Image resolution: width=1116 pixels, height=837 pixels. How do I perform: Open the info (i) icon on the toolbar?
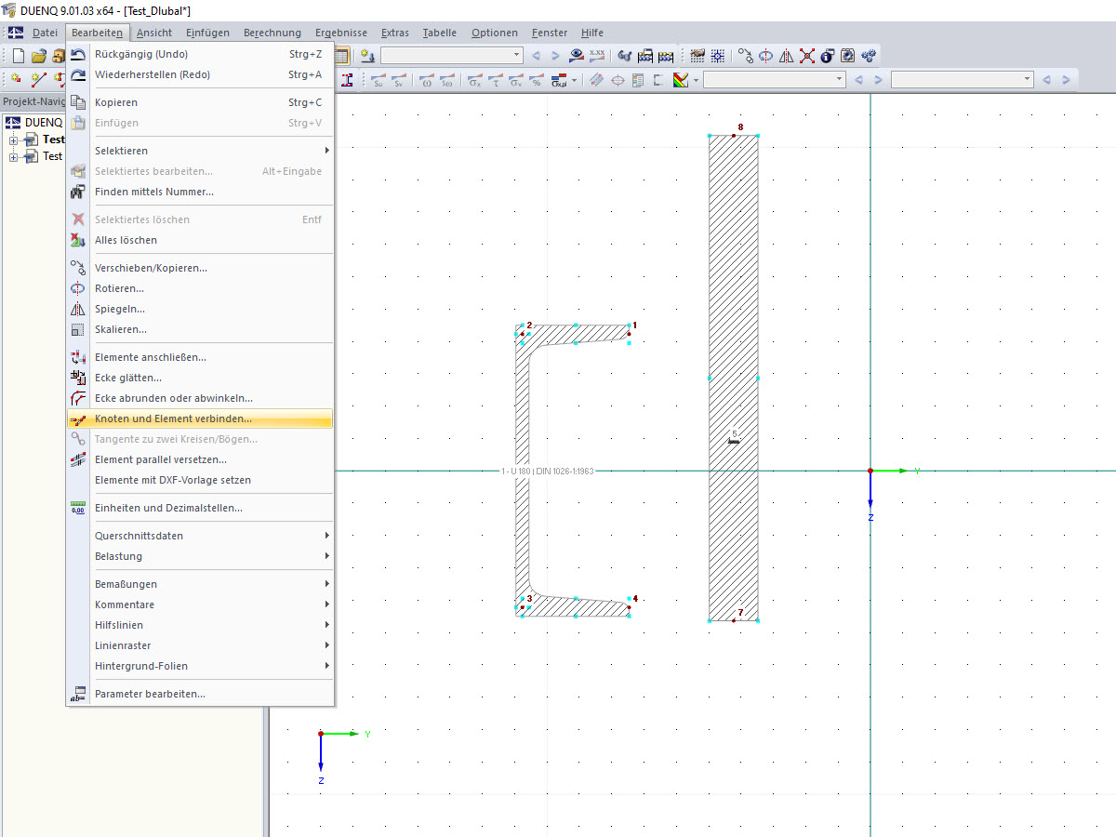(x=826, y=56)
